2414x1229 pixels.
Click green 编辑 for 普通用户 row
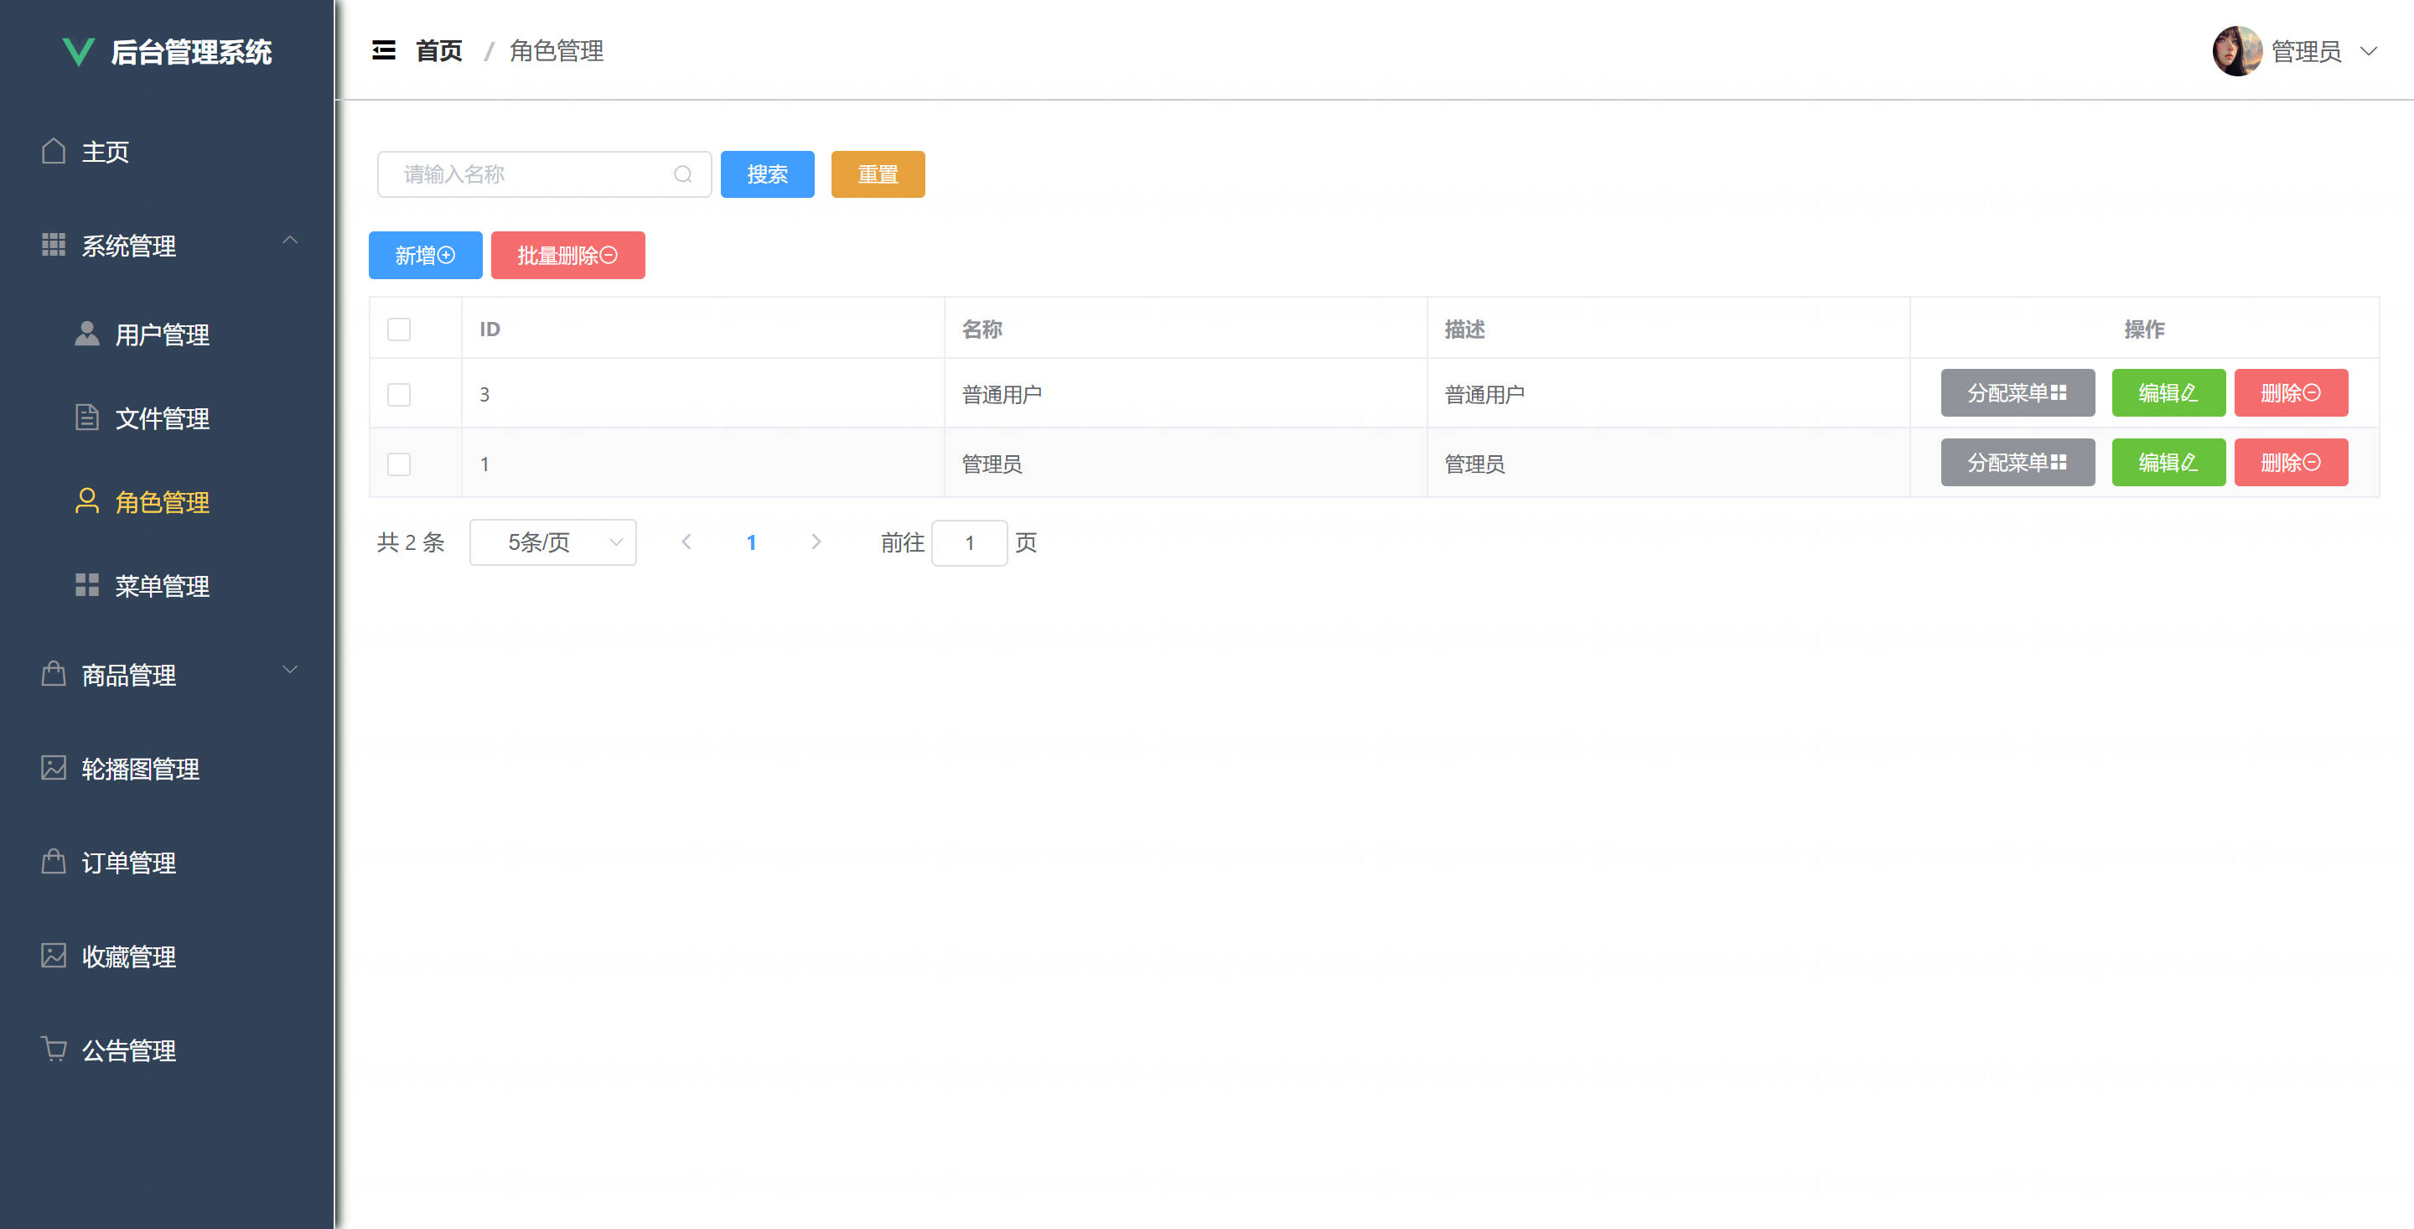[x=2168, y=393]
